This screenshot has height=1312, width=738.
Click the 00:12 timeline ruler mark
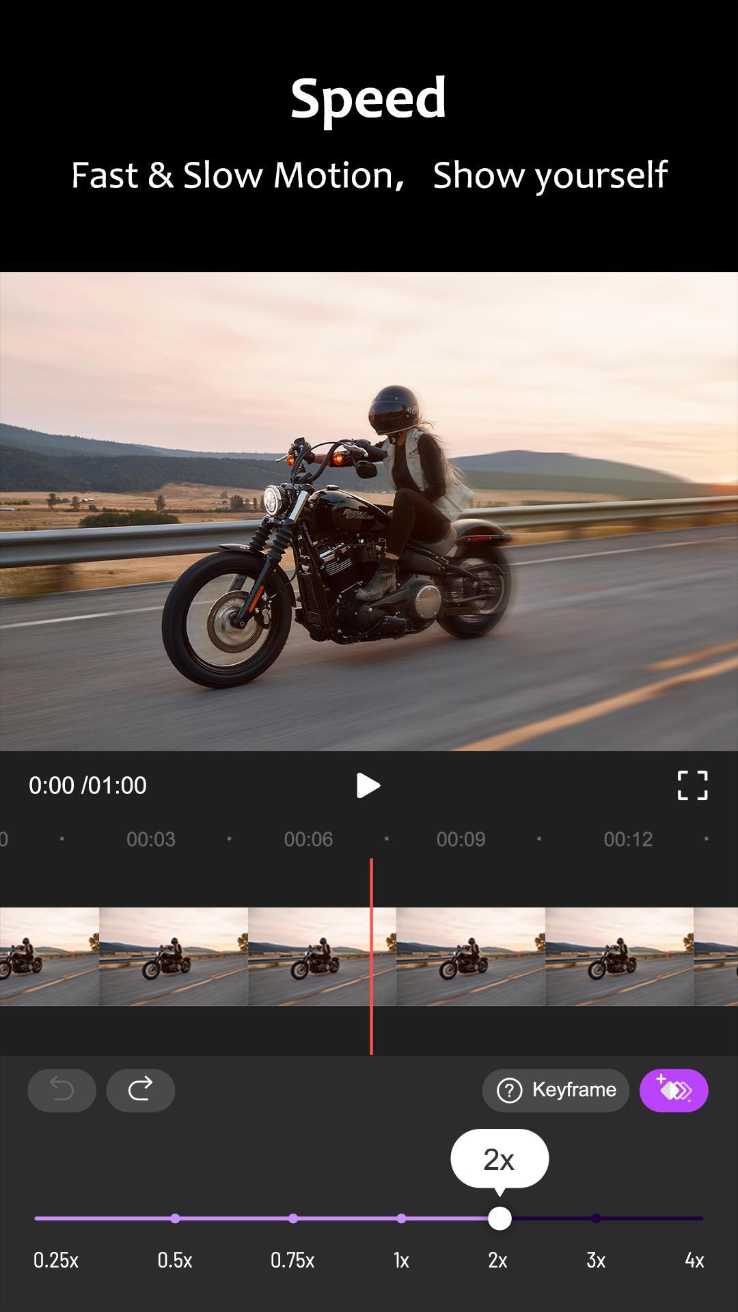click(x=628, y=839)
